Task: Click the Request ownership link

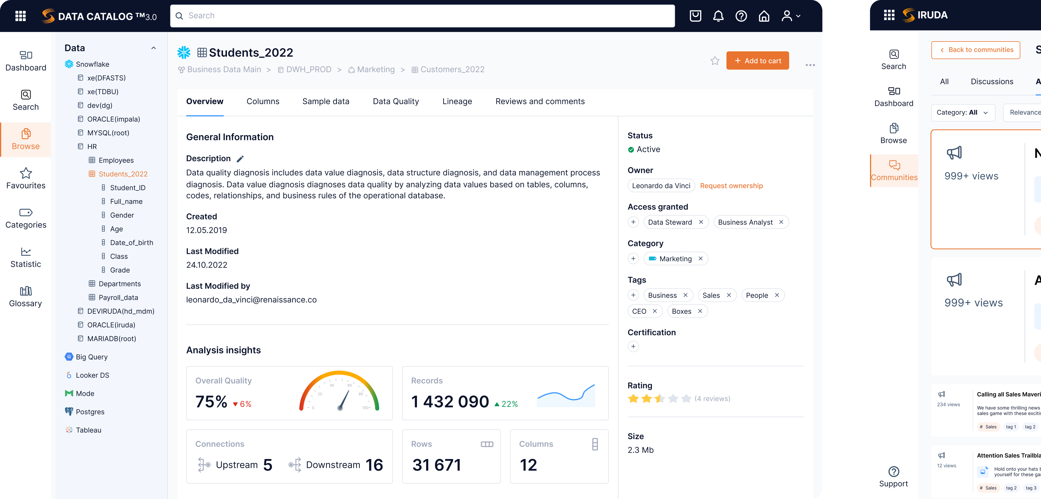Action: pos(731,186)
